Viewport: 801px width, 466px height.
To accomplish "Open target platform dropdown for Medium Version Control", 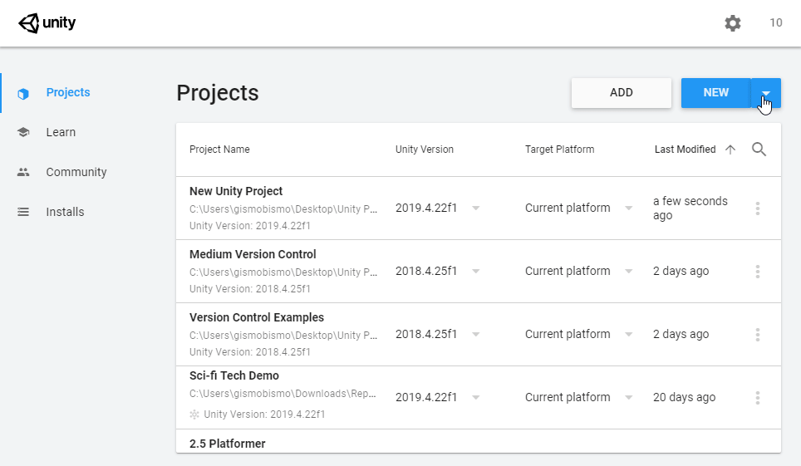I will point(629,272).
